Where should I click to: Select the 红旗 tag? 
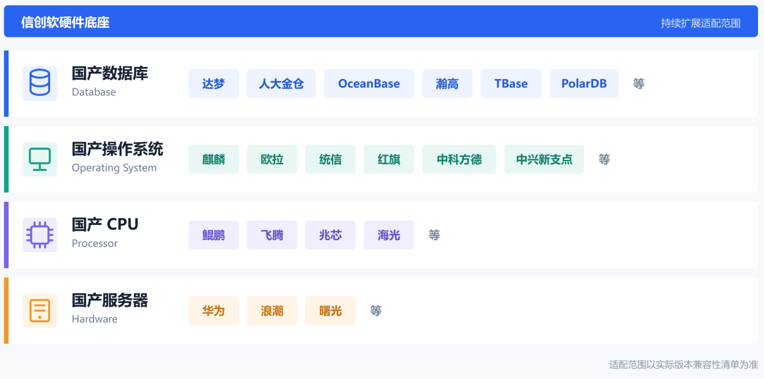389,159
